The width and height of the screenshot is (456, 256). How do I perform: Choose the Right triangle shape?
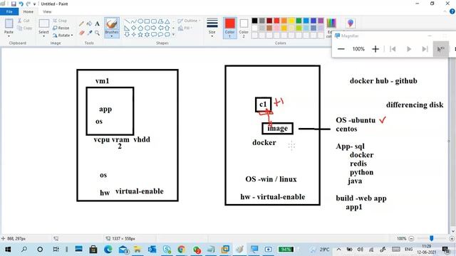(x=127, y=28)
